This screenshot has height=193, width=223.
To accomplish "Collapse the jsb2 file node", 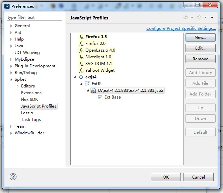I will [88, 91].
